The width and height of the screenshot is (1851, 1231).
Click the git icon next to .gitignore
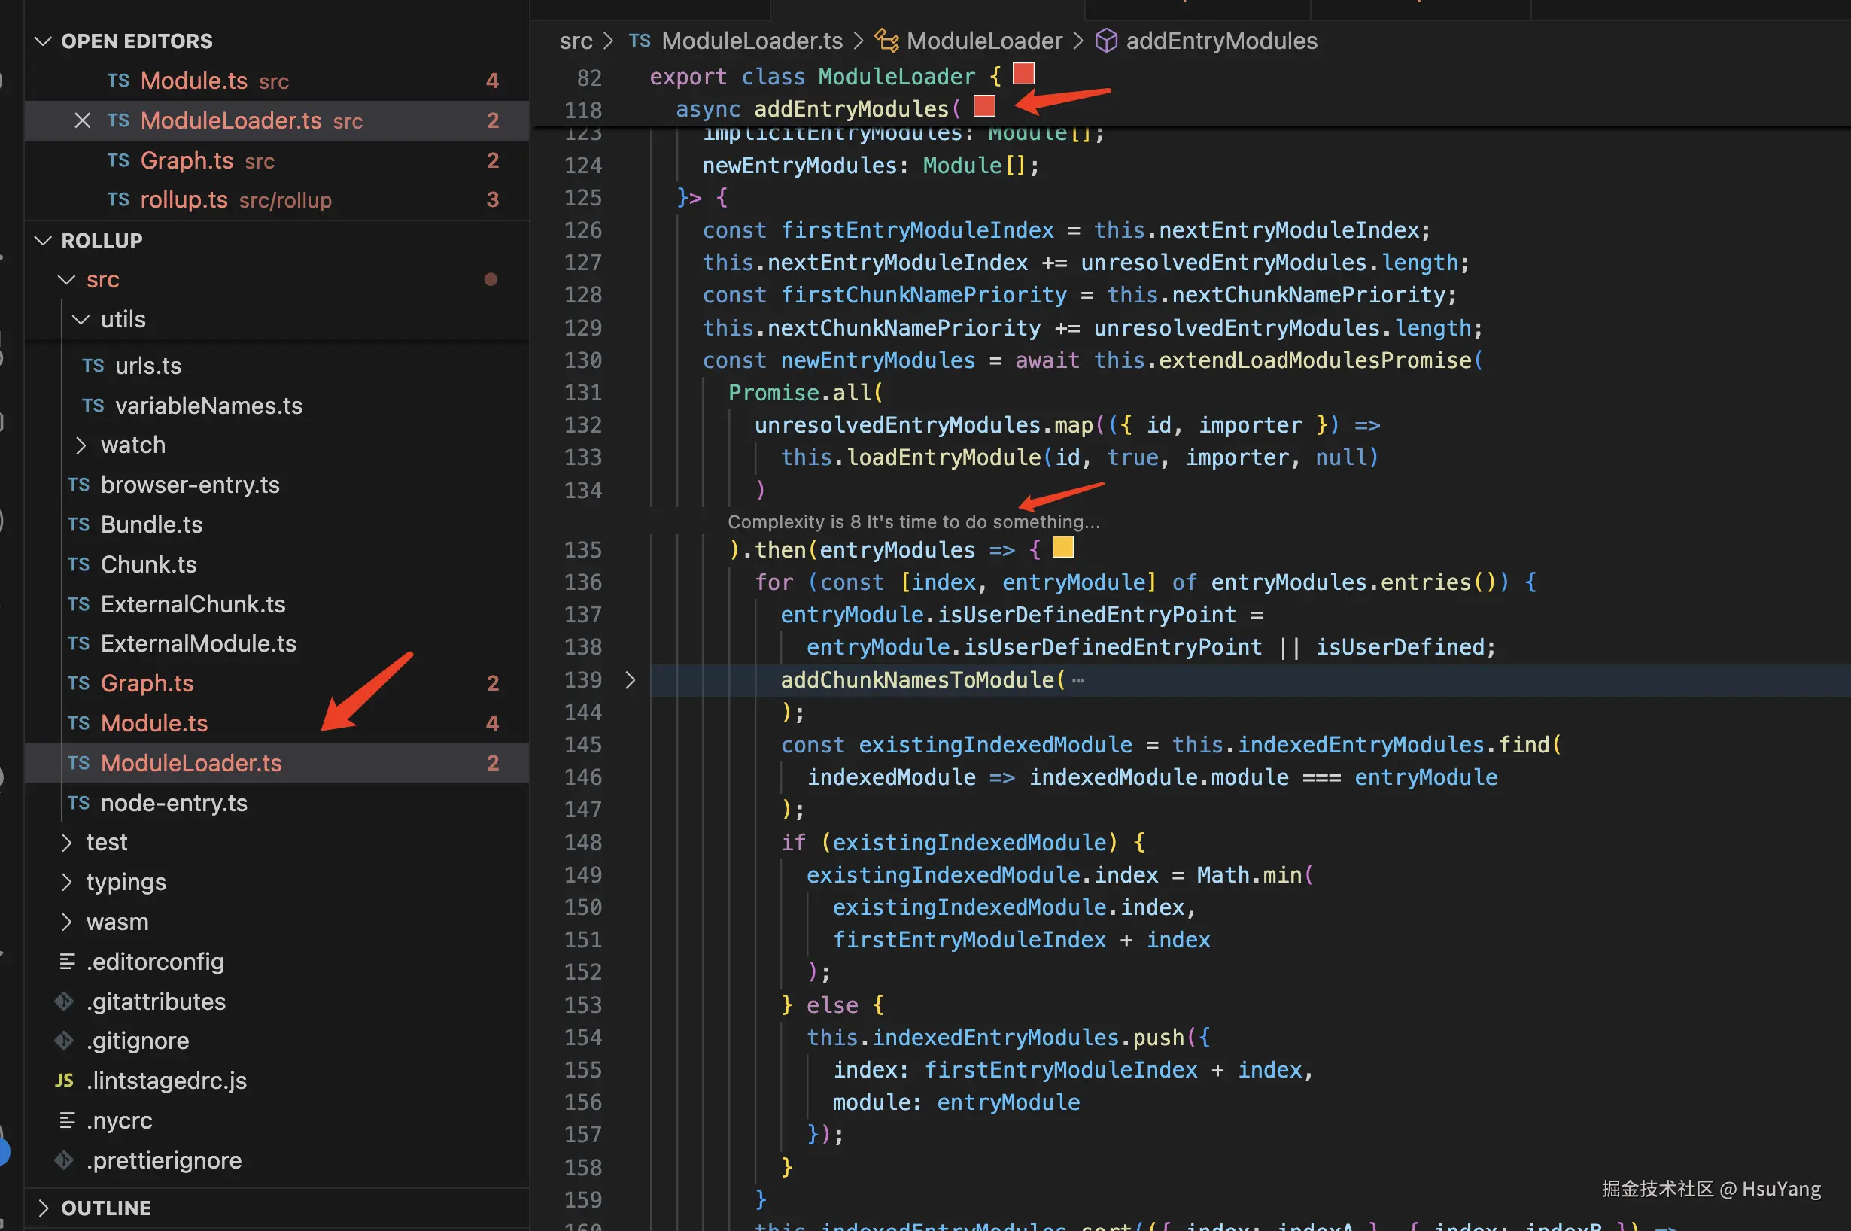[65, 1041]
